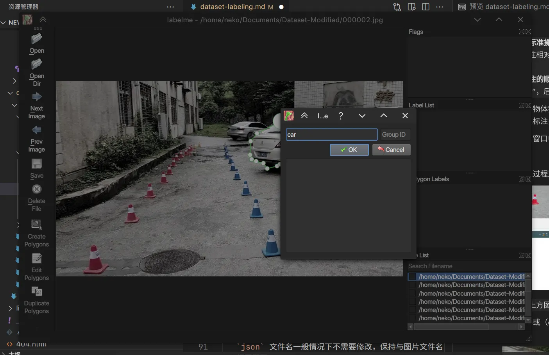Click inside the label text field showing car
Screen dimensions: 549x355
click(331, 134)
